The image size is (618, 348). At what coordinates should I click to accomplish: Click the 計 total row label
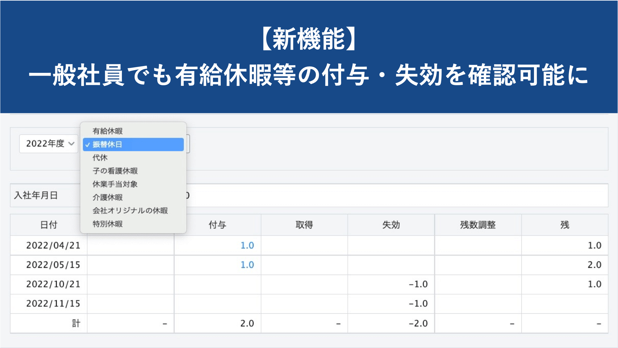(76, 323)
